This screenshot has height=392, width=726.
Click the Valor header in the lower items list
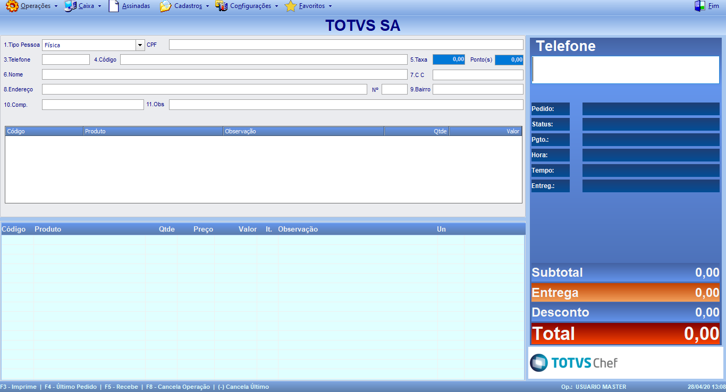coord(248,229)
